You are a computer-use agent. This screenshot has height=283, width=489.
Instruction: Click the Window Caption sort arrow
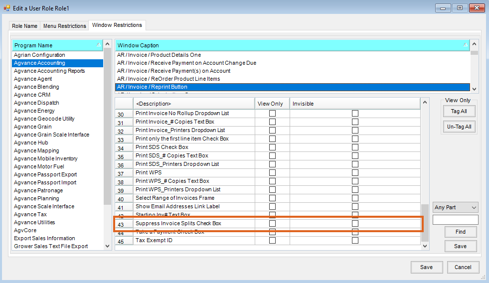(x=465, y=45)
